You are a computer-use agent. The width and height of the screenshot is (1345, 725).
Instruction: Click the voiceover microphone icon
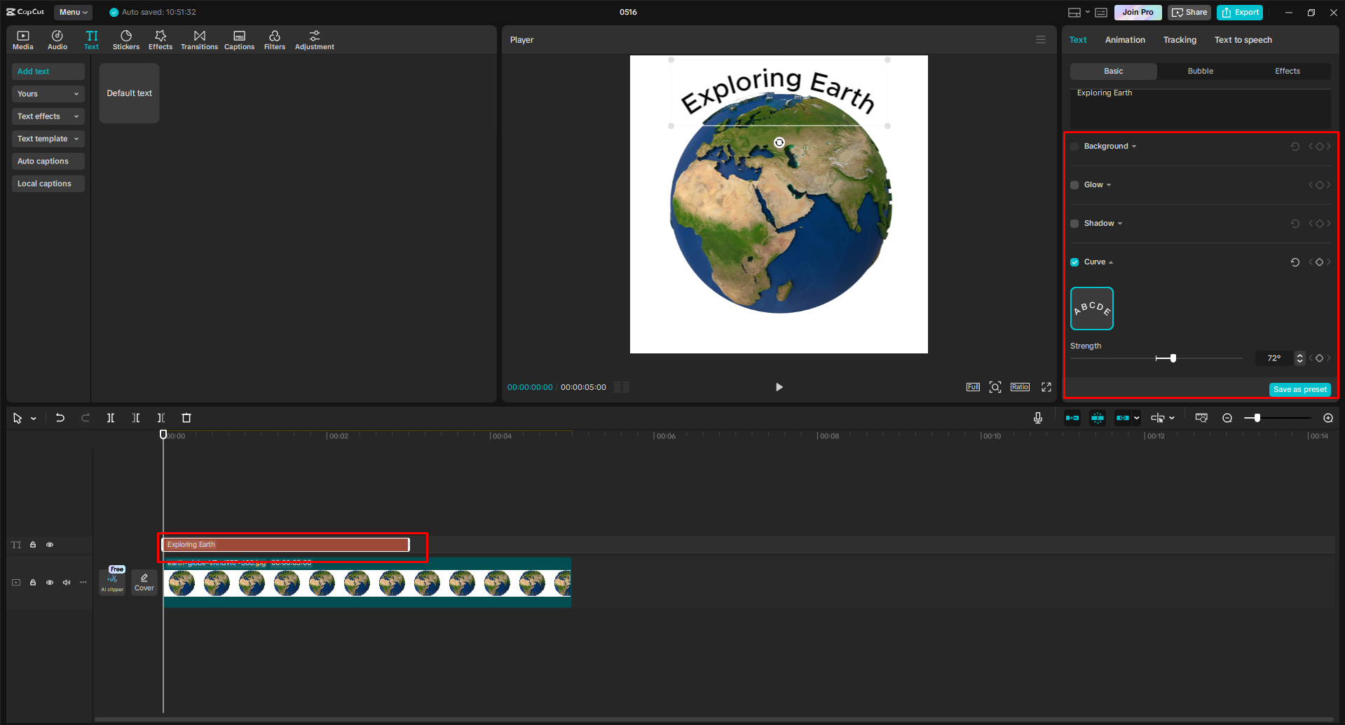pos(1037,417)
